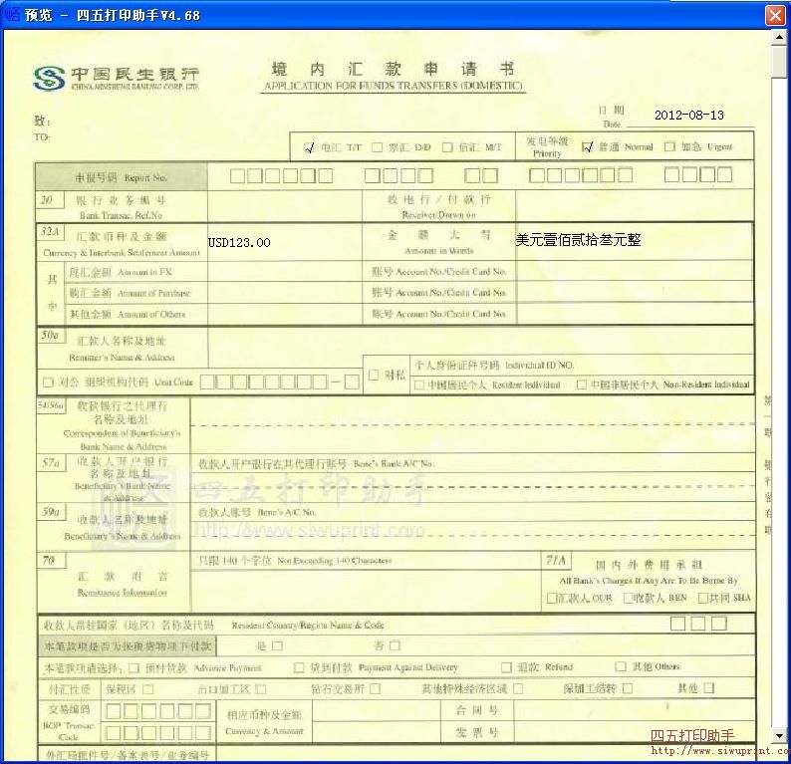
Task: Click the 其他金额 Amount of Others label
Action: [128, 314]
